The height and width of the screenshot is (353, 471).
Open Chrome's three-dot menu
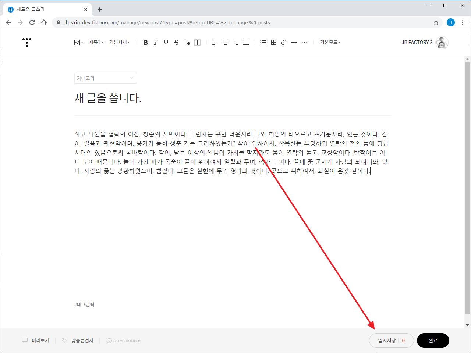click(x=463, y=22)
